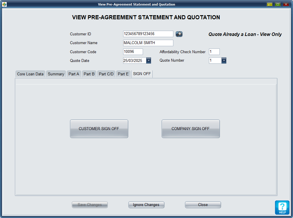Open the Part E tab
Screen dimensions: 293x218
coord(123,74)
